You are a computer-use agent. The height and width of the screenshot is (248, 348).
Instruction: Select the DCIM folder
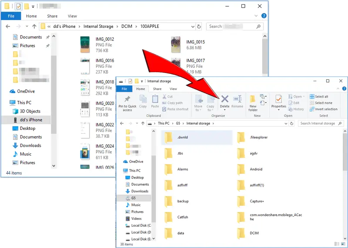248,233
